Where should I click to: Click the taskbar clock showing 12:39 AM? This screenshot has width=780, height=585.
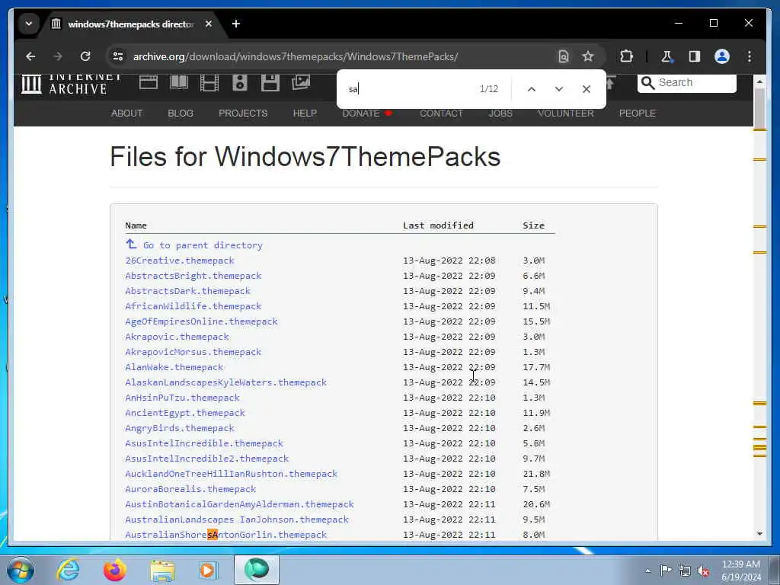(740, 571)
